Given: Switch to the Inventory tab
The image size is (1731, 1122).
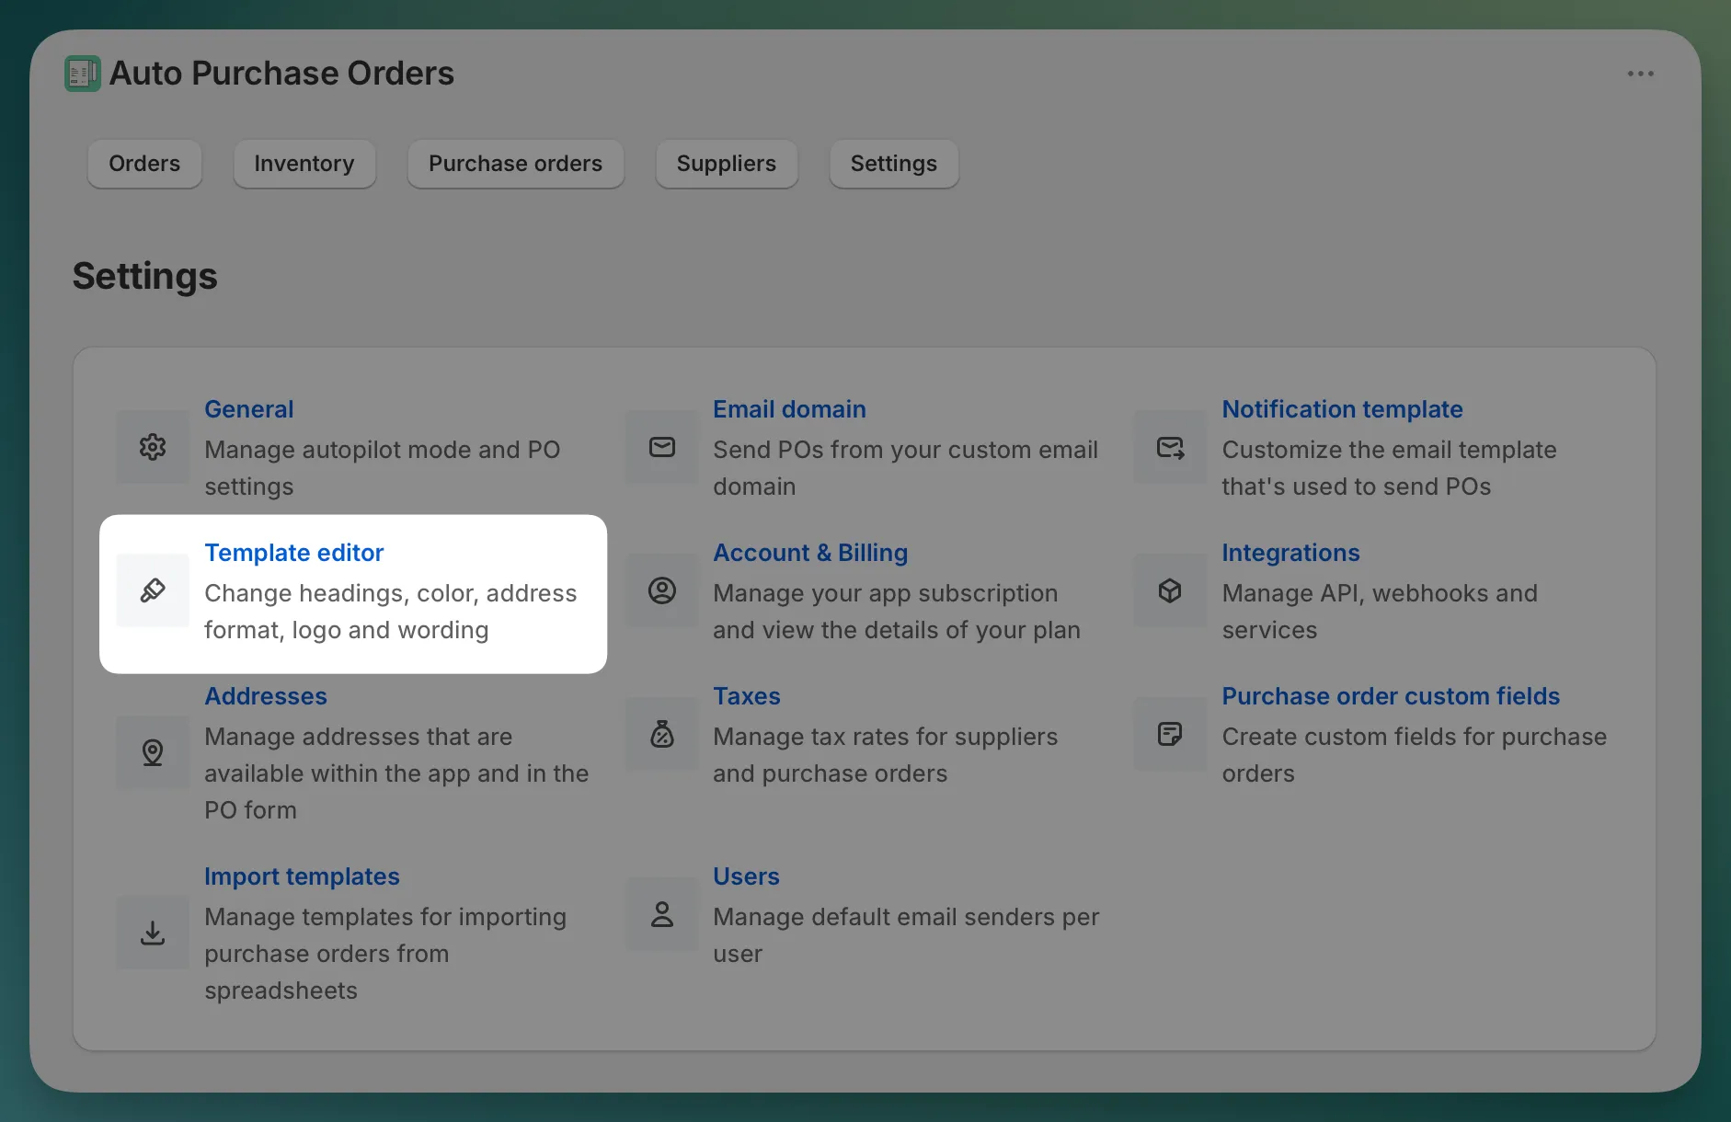Looking at the screenshot, I should tap(304, 164).
